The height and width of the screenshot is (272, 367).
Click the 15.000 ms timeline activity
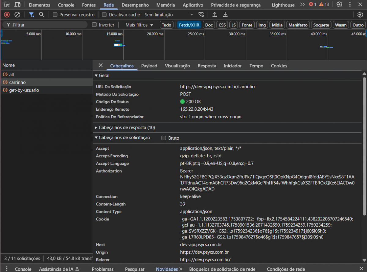118,45
